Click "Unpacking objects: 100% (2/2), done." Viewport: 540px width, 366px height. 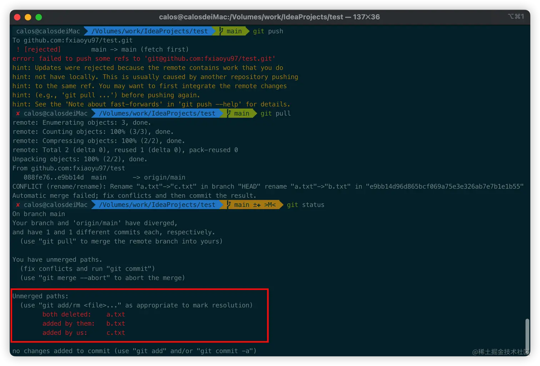pos(80,159)
